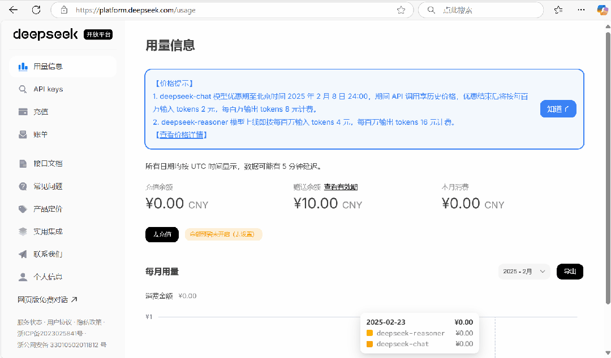Click the 联系我们 megaphone icon
The height and width of the screenshot is (358, 611).
point(23,254)
